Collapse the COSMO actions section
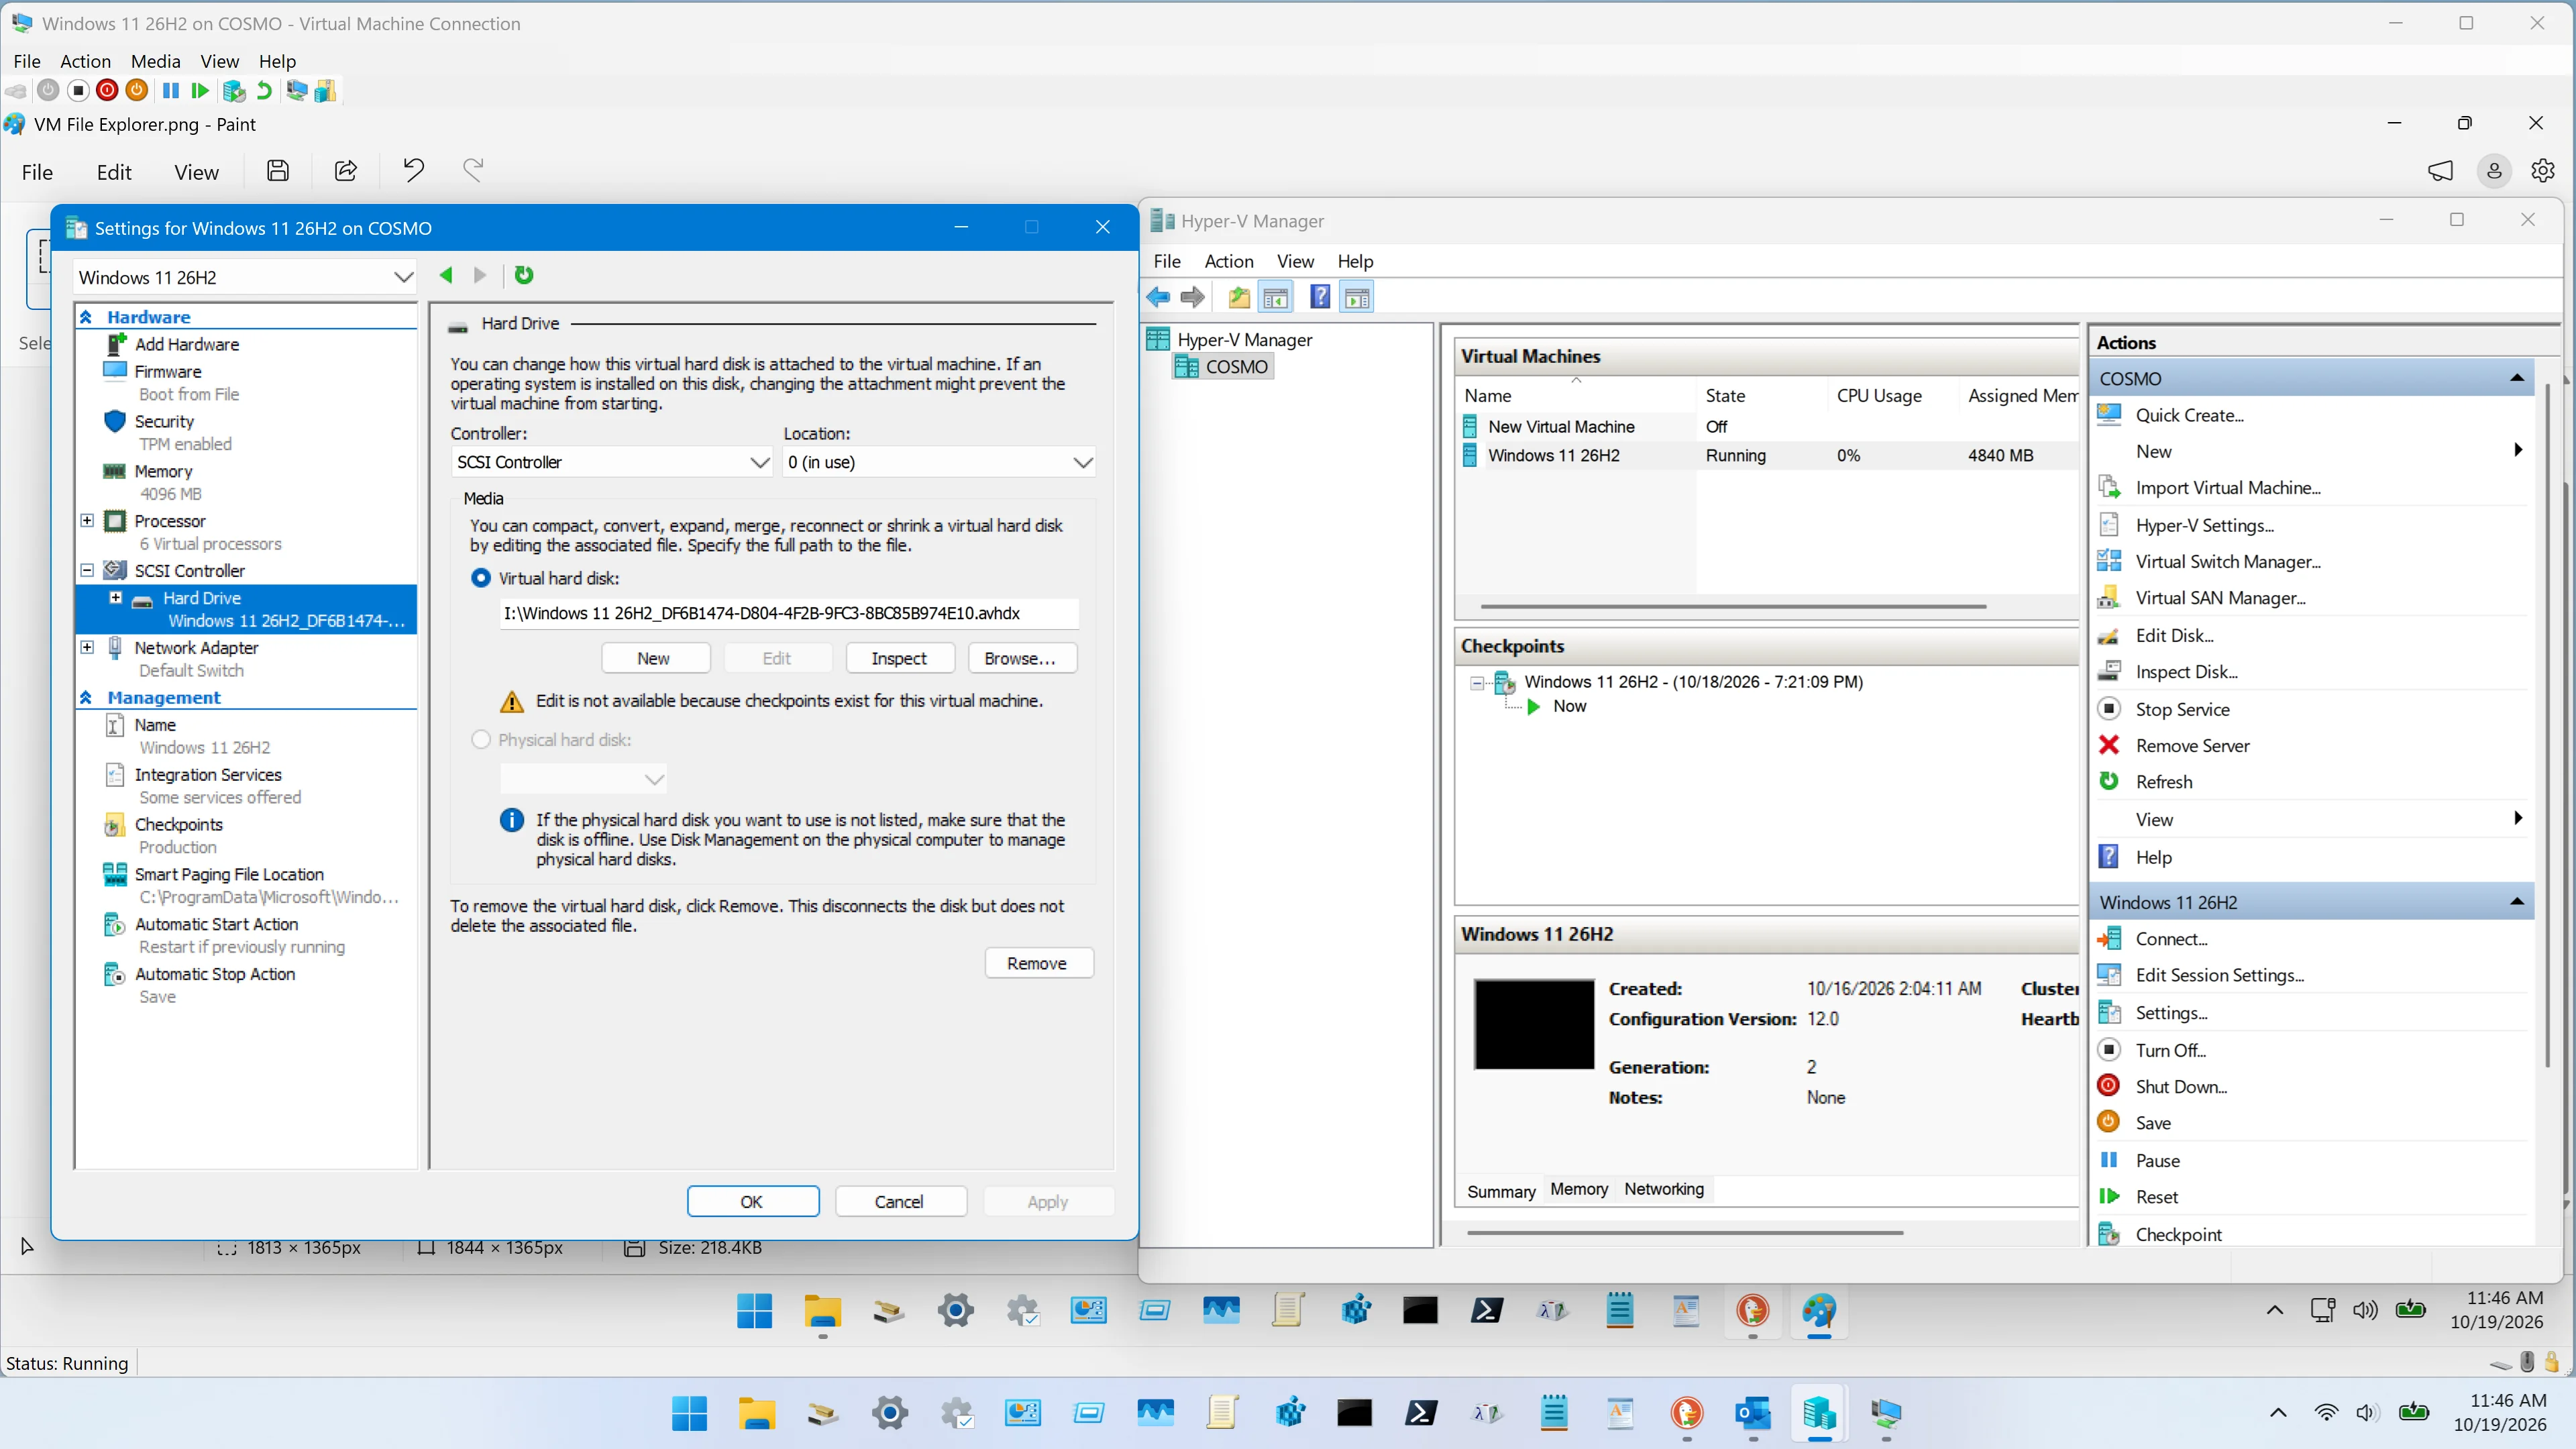Image resolution: width=2576 pixels, height=1449 pixels. click(2517, 379)
